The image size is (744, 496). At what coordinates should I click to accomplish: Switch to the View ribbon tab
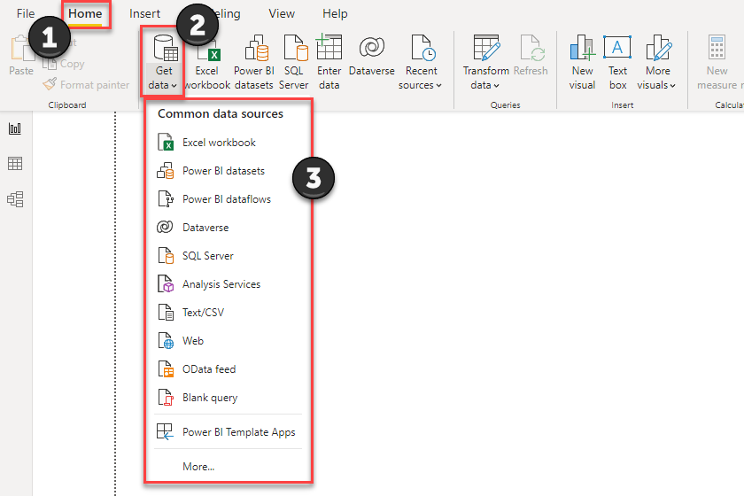[x=282, y=14]
